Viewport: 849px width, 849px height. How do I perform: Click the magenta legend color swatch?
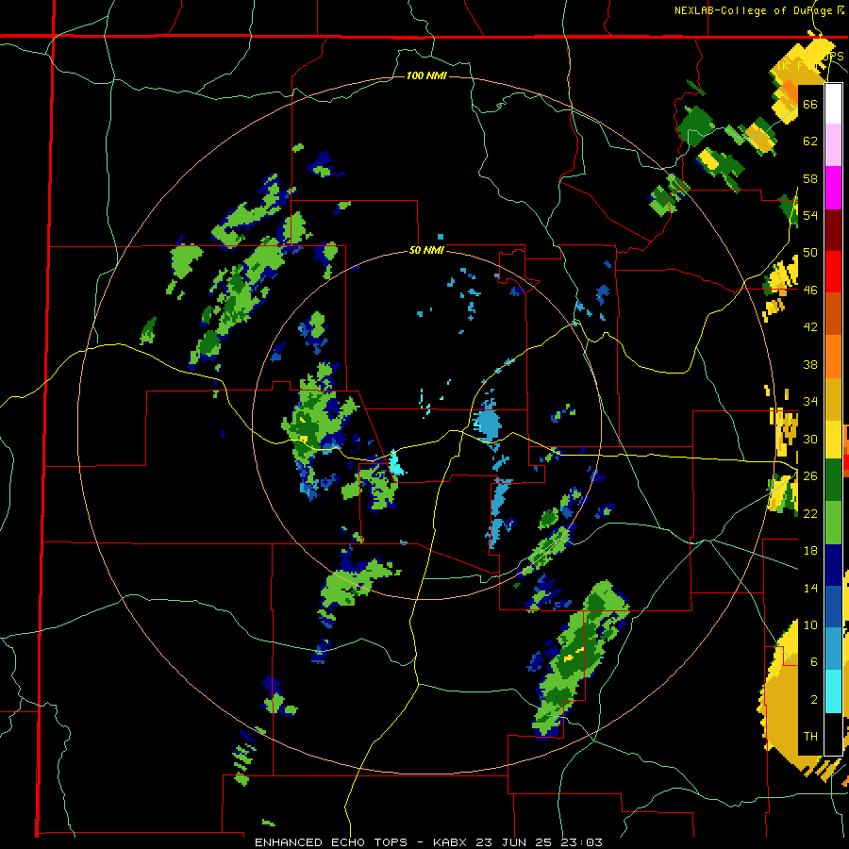[x=833, y=188]
